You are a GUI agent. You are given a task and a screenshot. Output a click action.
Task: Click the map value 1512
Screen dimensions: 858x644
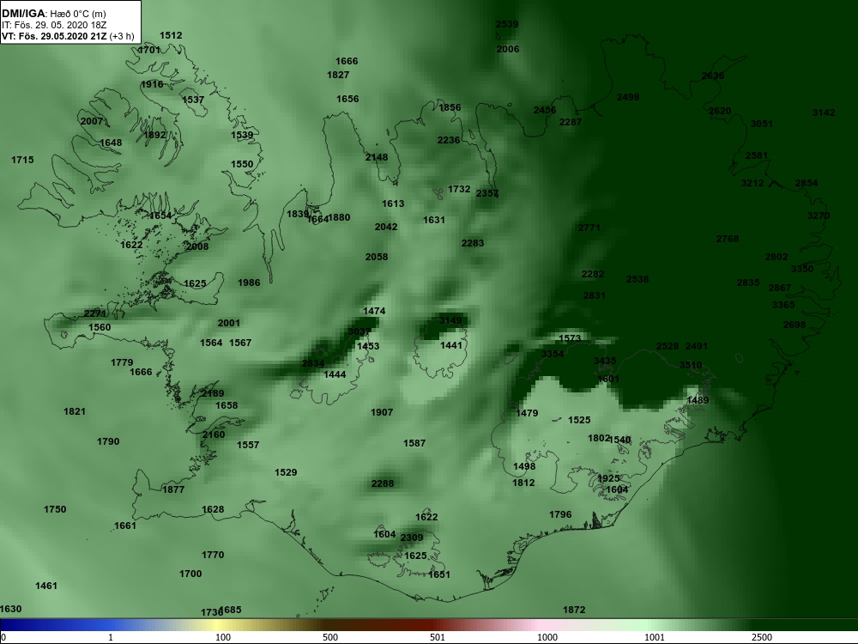point(171,35)
